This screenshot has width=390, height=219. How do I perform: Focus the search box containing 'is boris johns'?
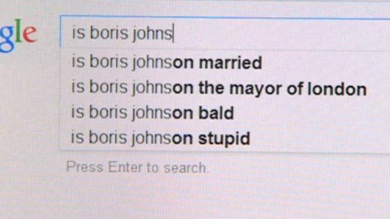[225, 33]
